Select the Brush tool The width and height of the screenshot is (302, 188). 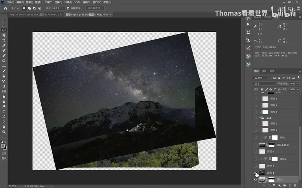tap(4, 71)
